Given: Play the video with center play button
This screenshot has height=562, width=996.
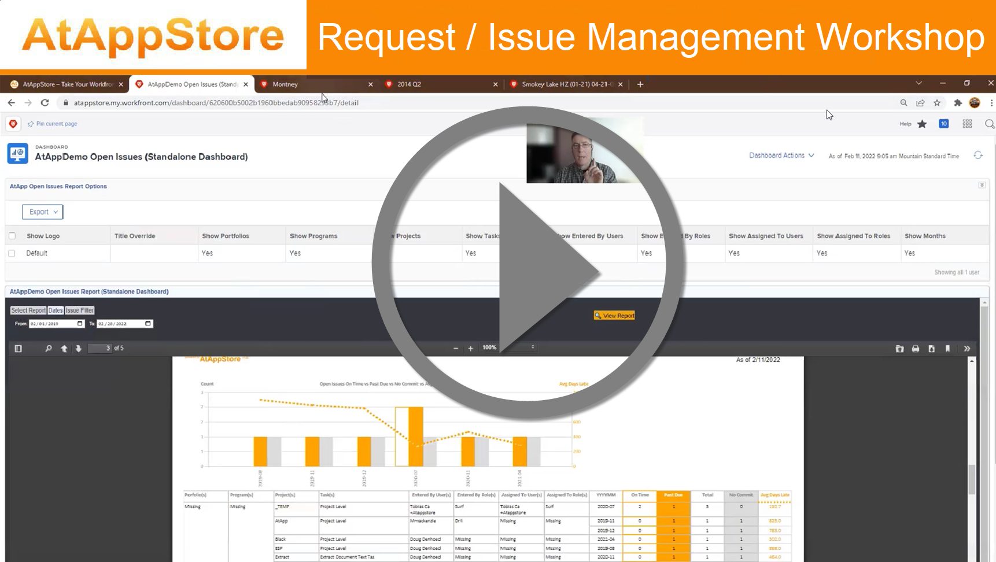Looking at the screenshot, I should (527, 262).
